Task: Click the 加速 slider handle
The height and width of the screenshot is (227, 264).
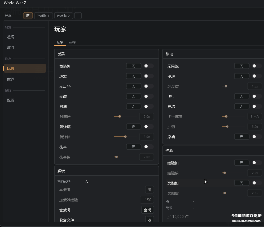Action: [x=227, y=127]
